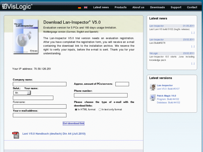
Task: Open the PDF icon for the Handbuch
Action: (16, 135)
